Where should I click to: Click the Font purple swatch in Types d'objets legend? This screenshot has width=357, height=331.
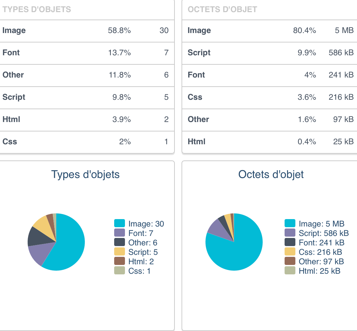click(x=119, y=233)
